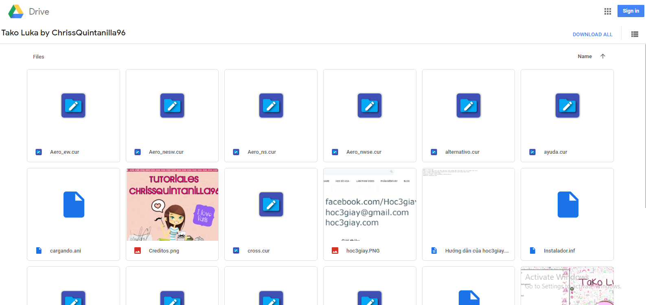Switch to list view layout
This screenshot has width=646, height=305.
635,34
